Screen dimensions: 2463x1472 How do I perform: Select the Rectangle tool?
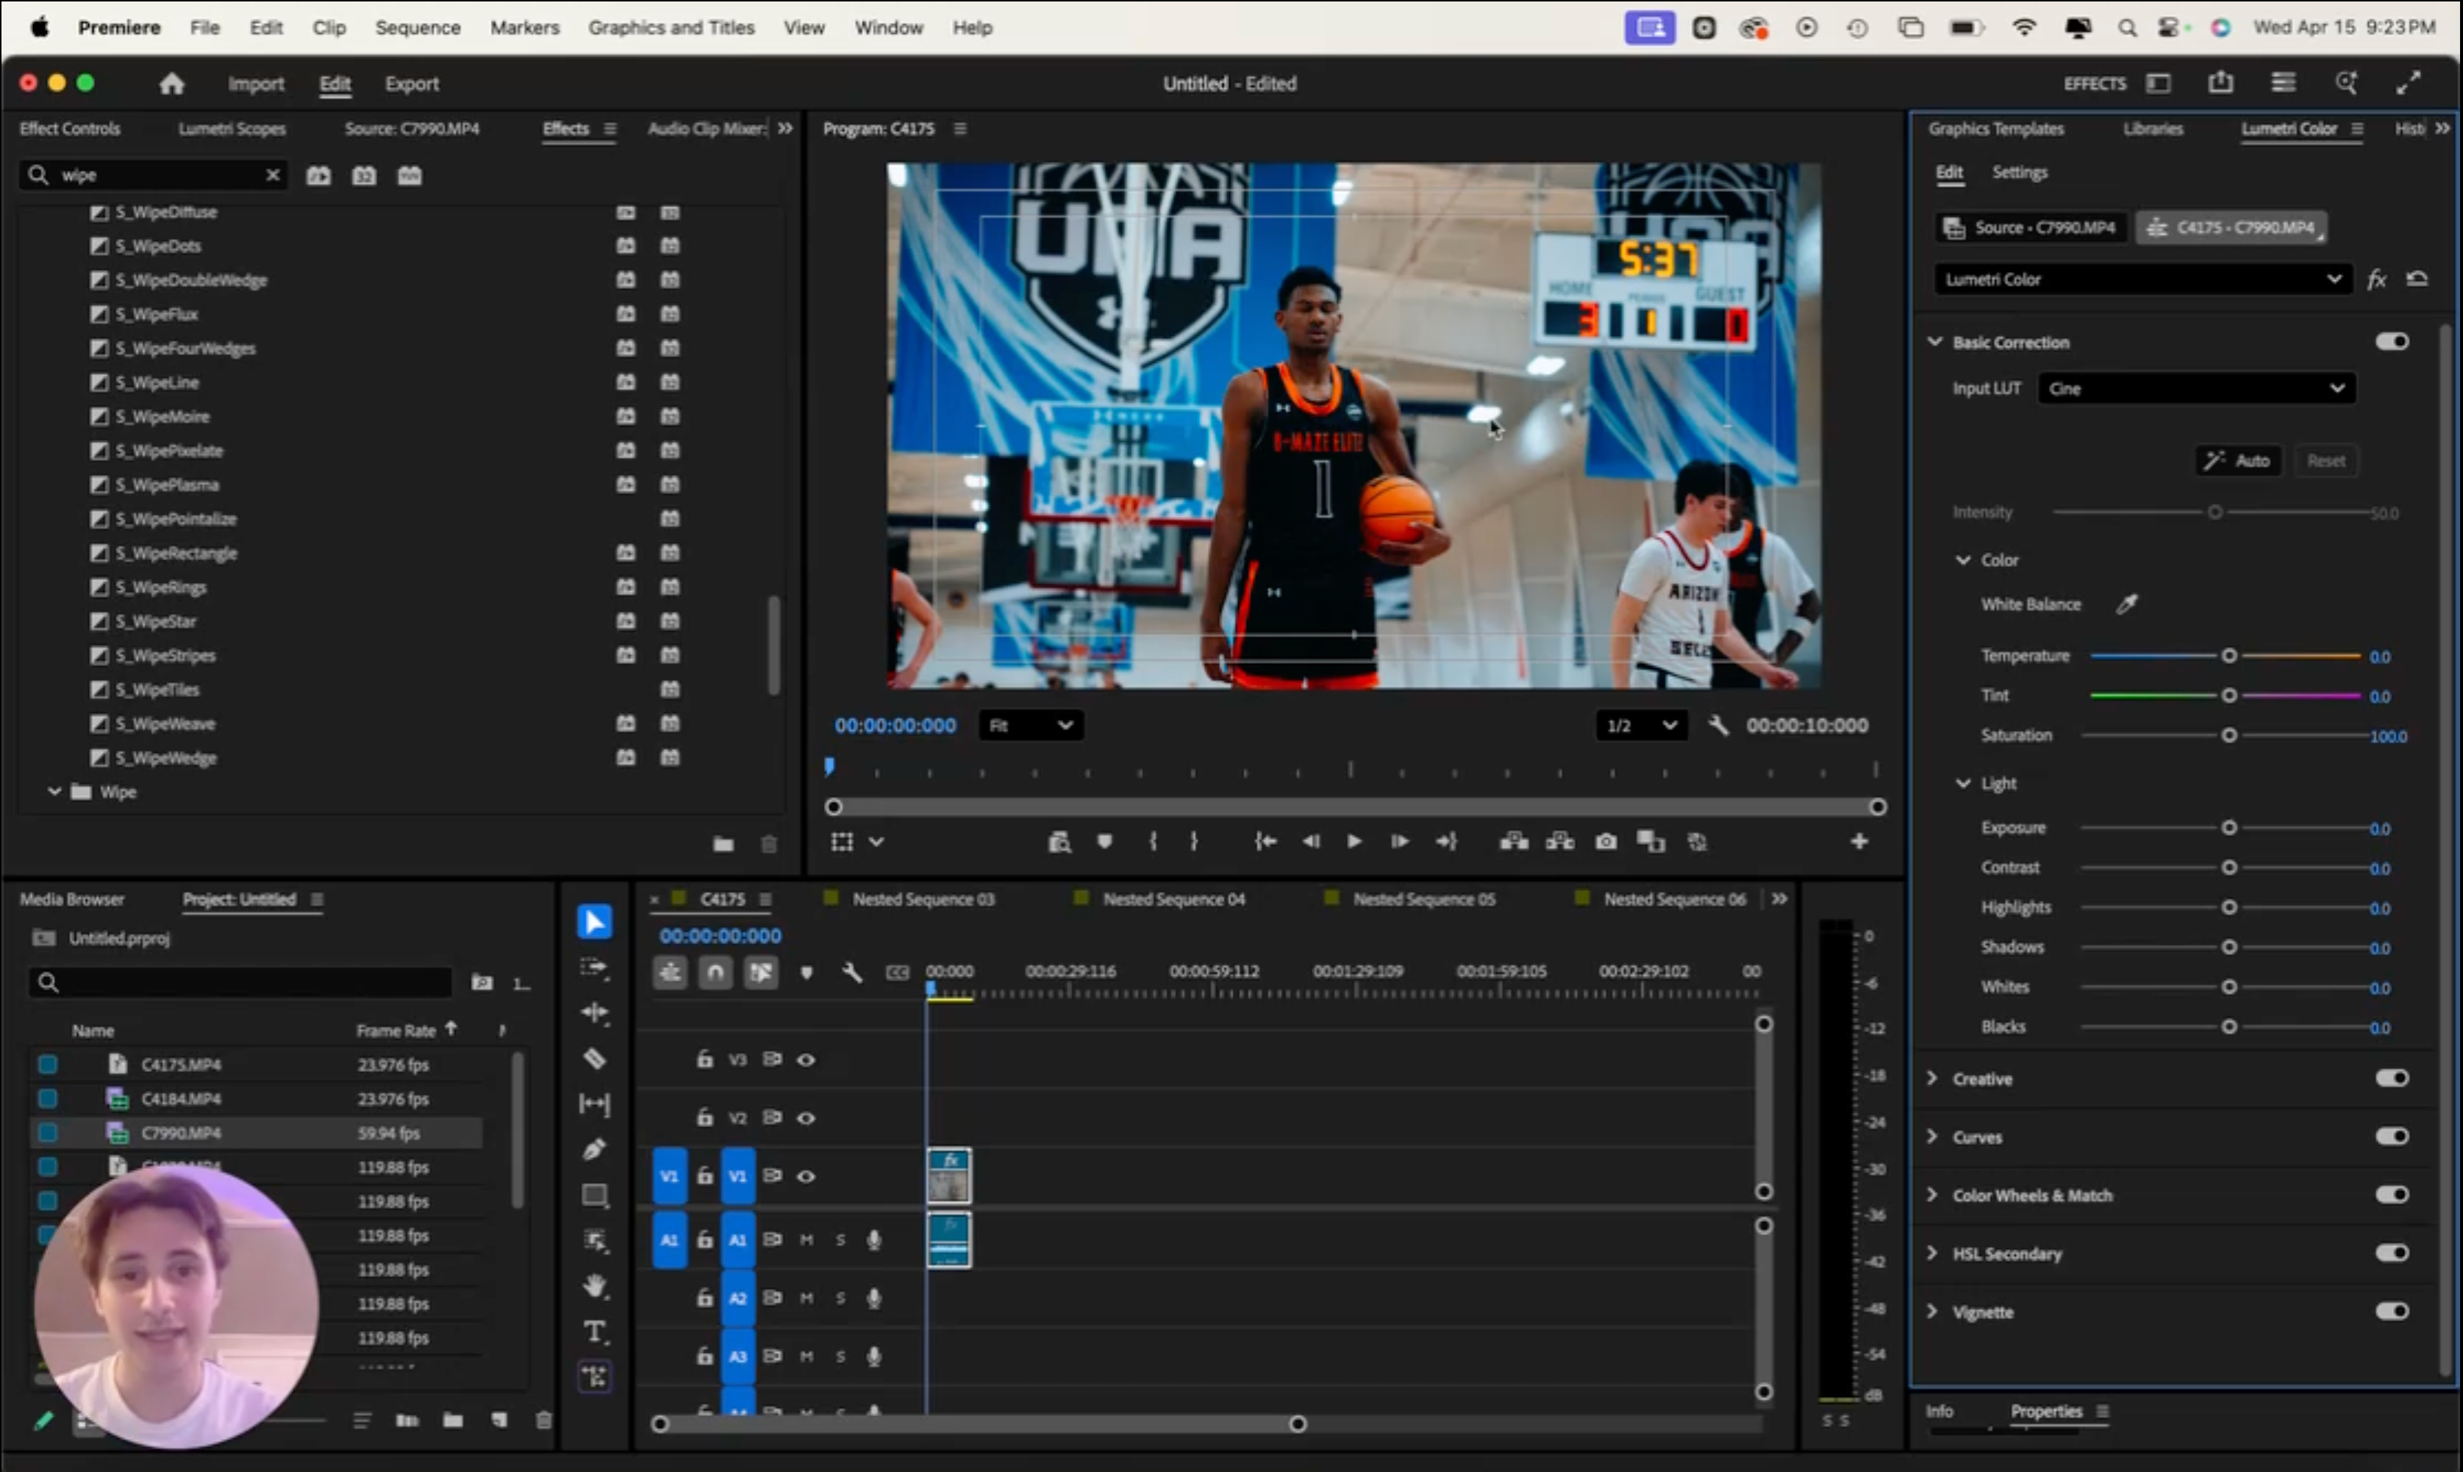[x=594, y=1196]
